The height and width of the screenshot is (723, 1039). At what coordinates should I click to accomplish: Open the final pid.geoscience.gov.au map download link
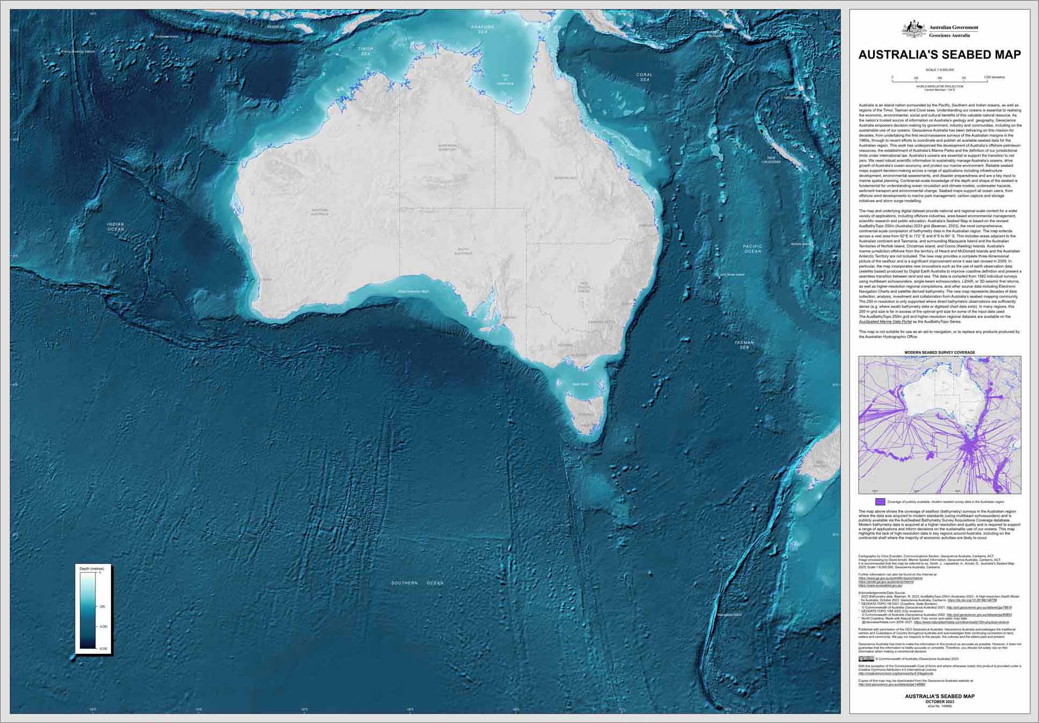pos(891,684)
